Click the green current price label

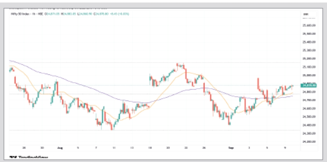tap(310, 85)
